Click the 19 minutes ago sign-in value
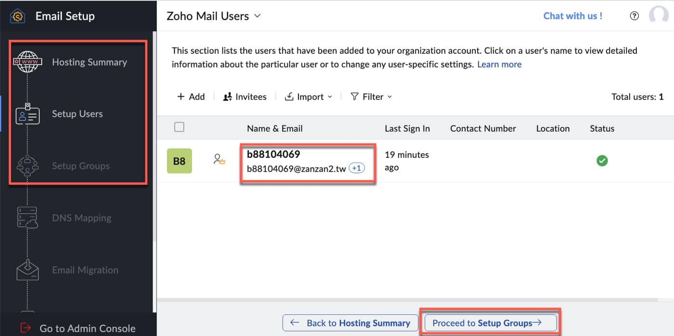Screen dimensions: 674x336 point(407,161)
